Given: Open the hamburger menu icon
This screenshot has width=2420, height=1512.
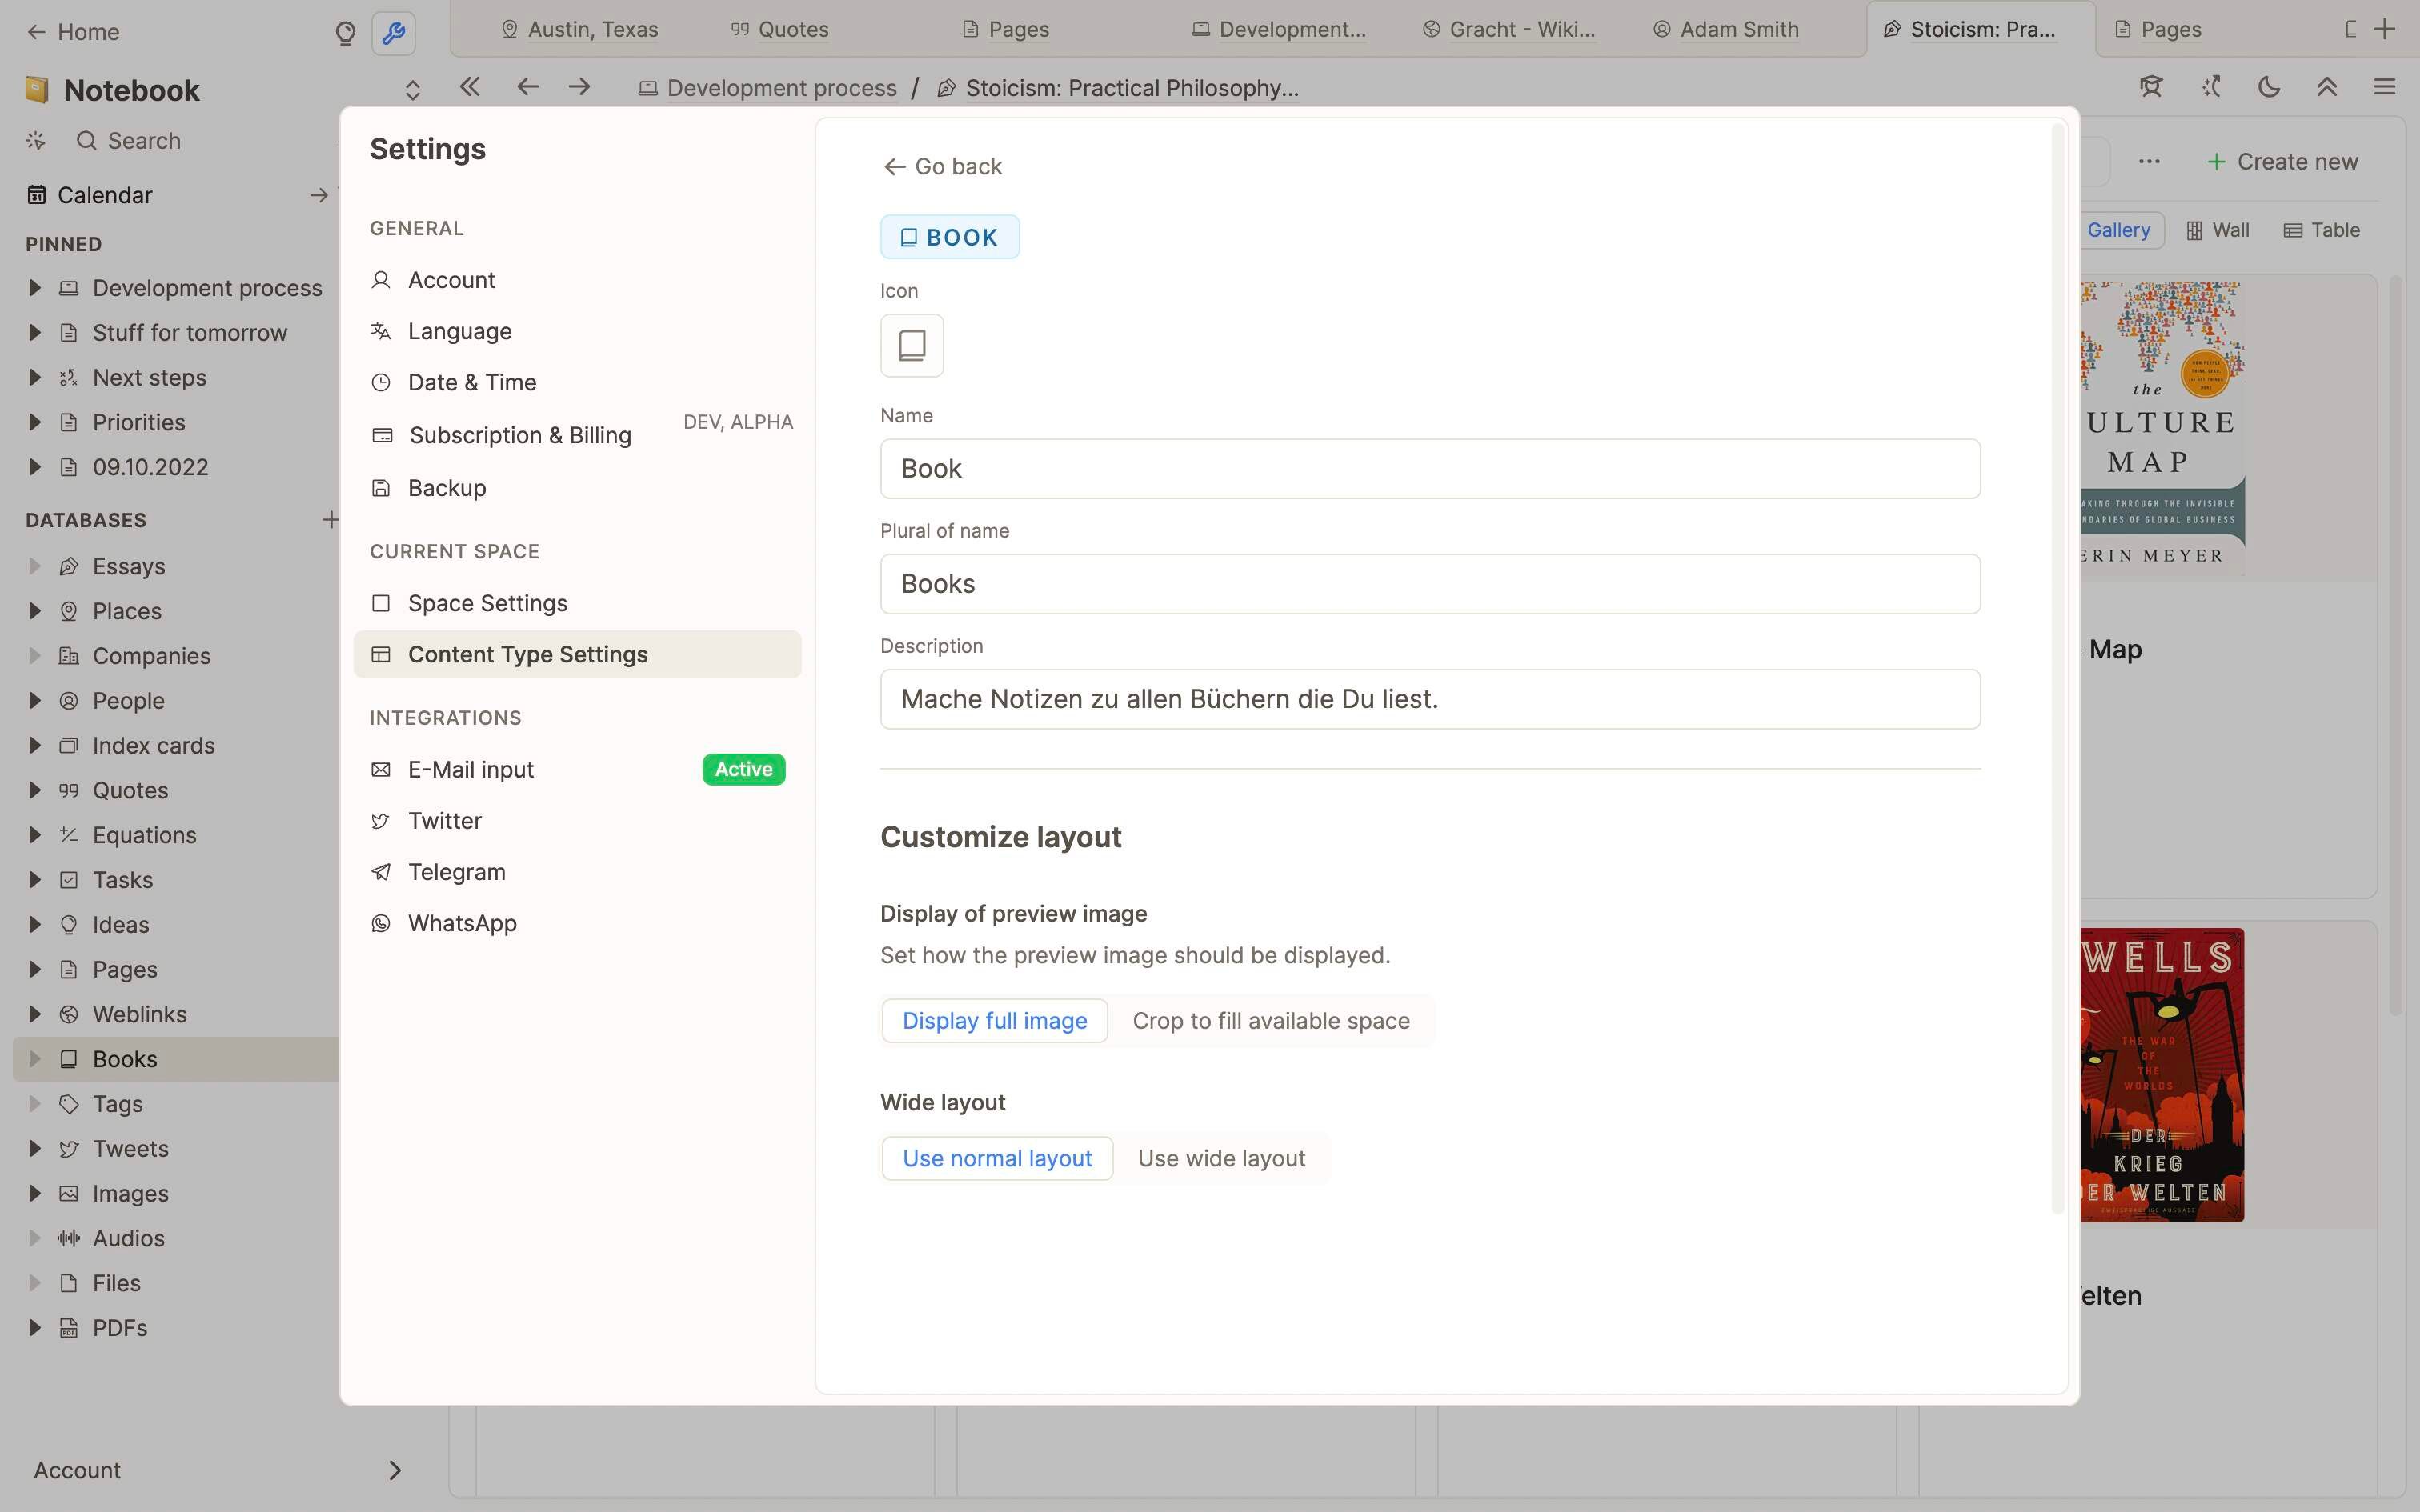Looking at the screenshot, I should click(x=2384, y=87).
